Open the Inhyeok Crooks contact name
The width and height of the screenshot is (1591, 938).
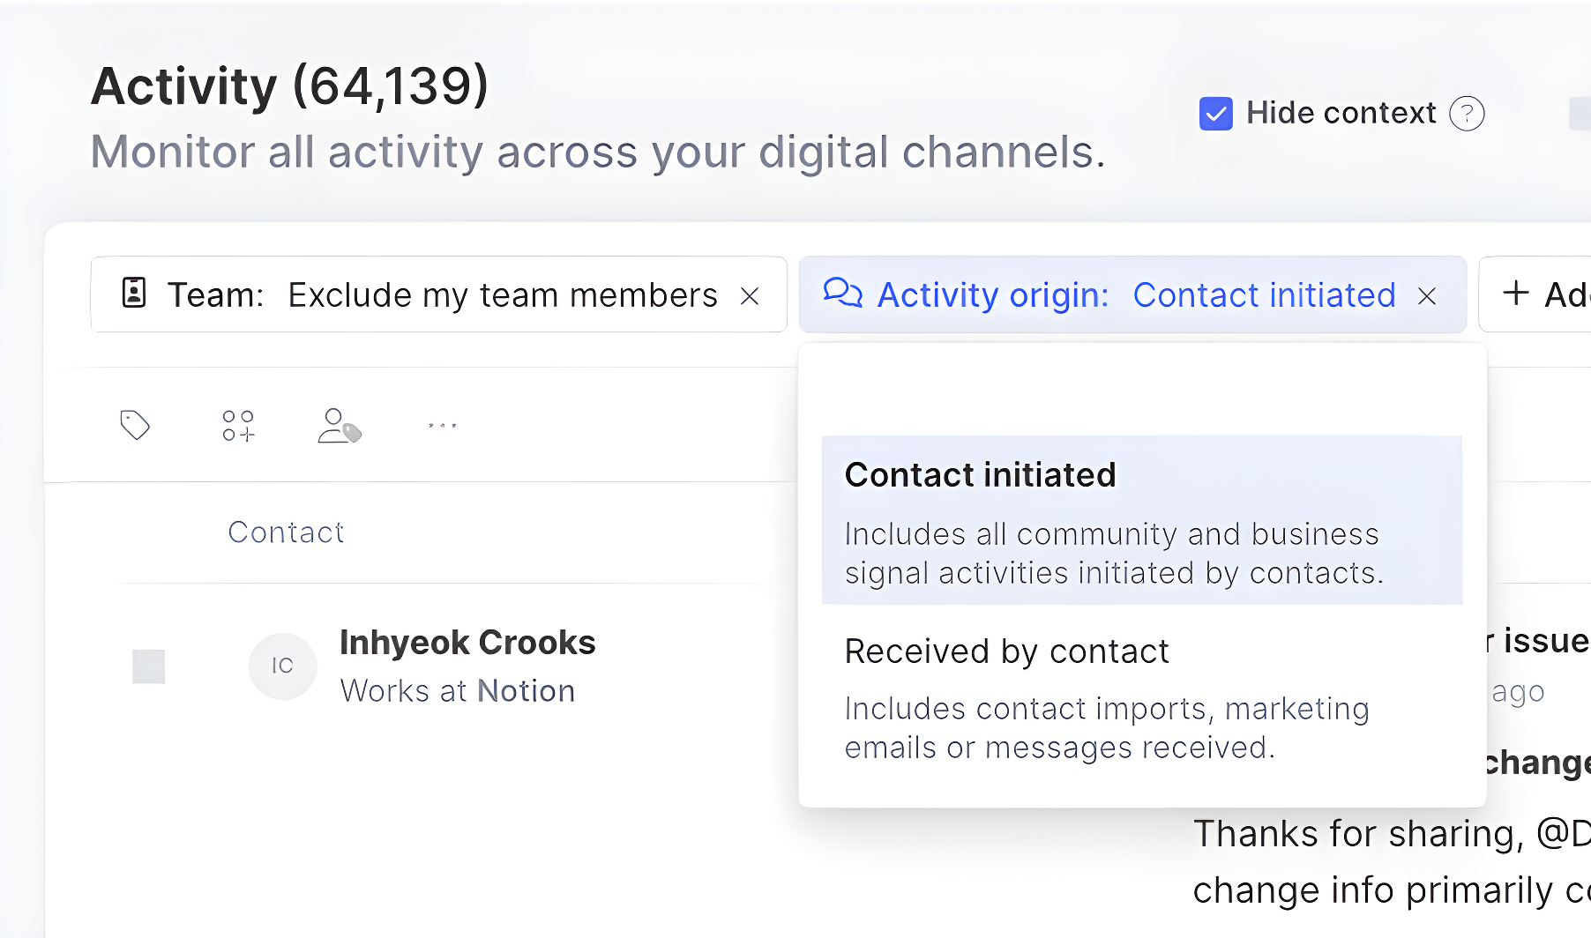467,643
